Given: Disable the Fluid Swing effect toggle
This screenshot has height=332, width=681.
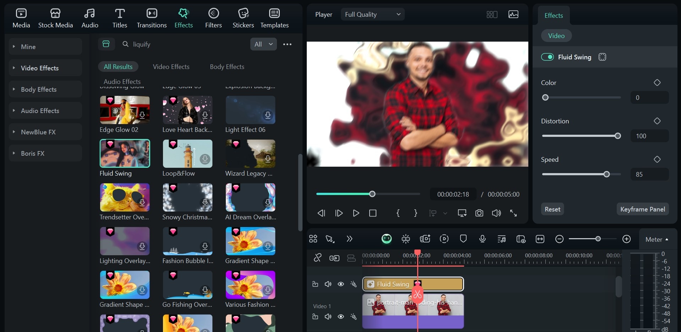Looking at the screenshot, I should pyautogui.click(x=547, y=57).
